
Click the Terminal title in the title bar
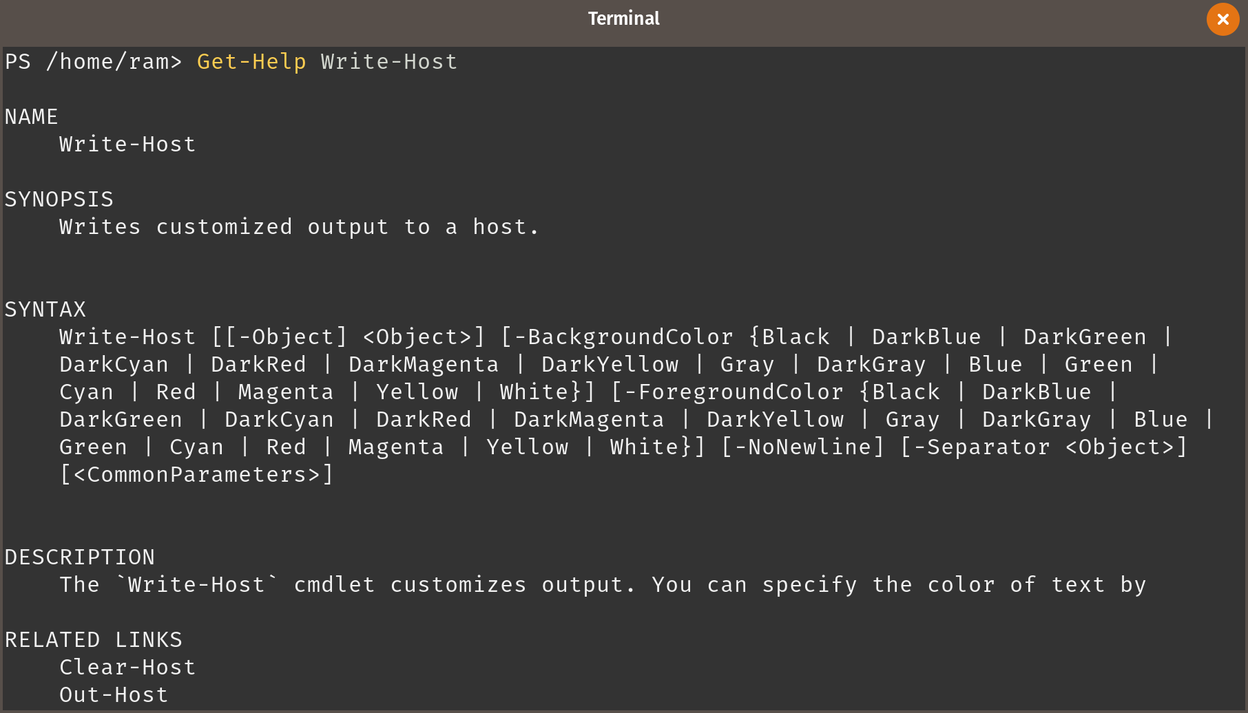(x=623, y=19)
